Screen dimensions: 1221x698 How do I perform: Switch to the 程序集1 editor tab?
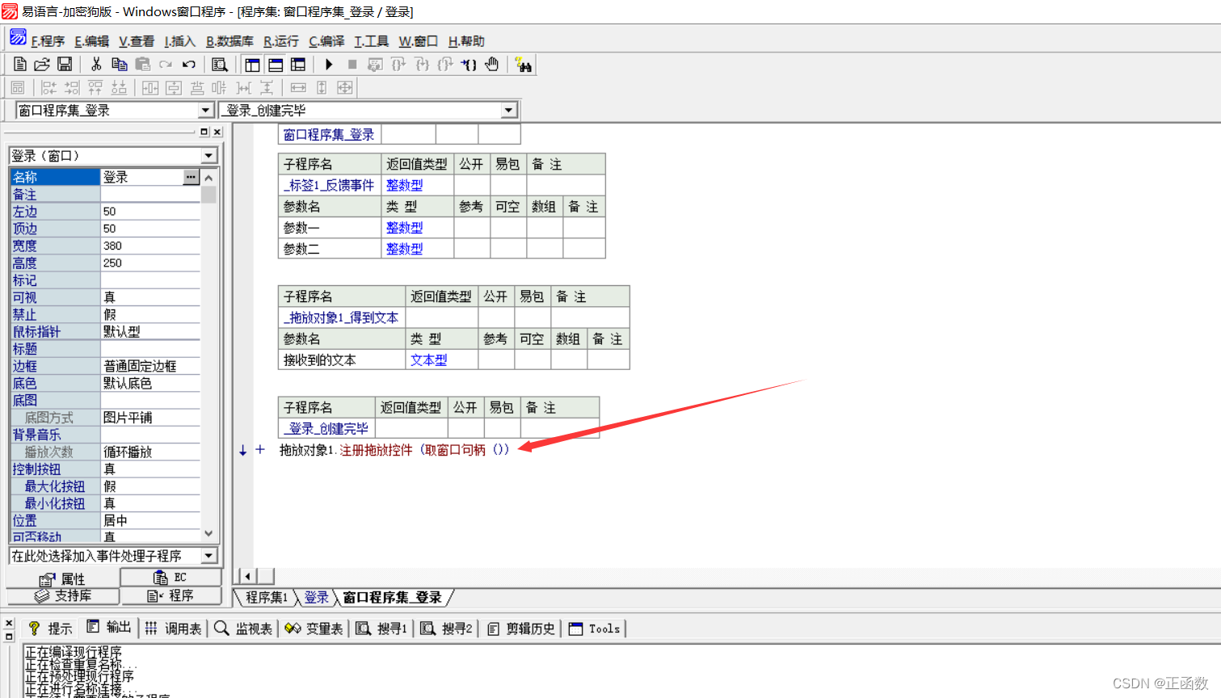[267, 597]
